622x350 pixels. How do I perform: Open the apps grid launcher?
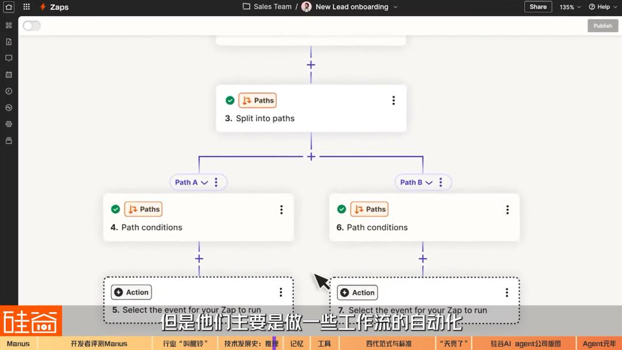pyautogui.click(x=26, y=7)
